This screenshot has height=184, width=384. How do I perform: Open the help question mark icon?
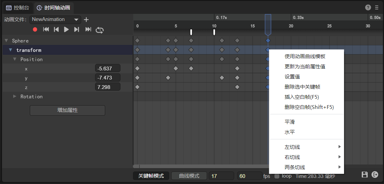[368, 7]
